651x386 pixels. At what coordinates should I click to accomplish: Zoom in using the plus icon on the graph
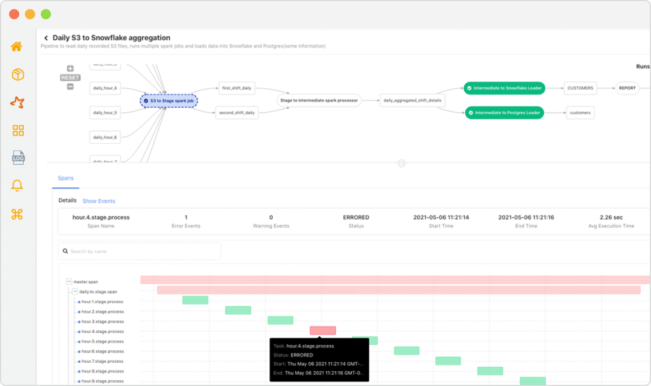point(70,68)
